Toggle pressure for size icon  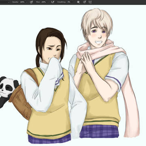tap(85, 2)
